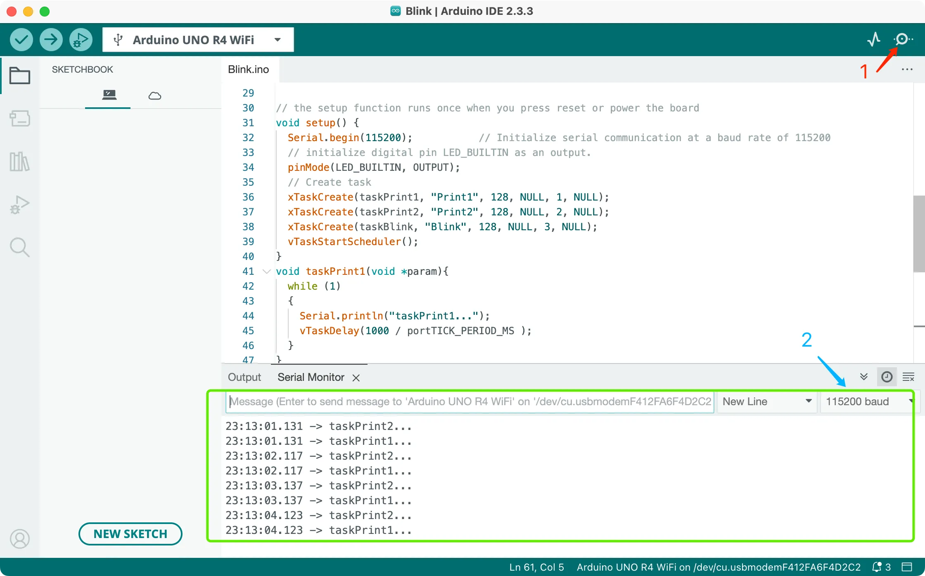Open the Library Manager sidebar icon
The image size is (925, 576).
[19, 161]
